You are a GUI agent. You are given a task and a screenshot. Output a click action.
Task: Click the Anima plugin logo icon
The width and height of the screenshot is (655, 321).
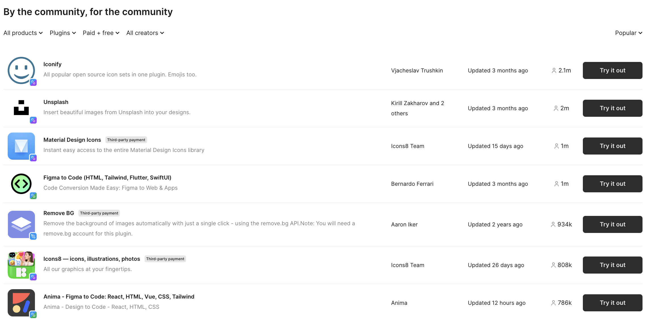point(21,303)
